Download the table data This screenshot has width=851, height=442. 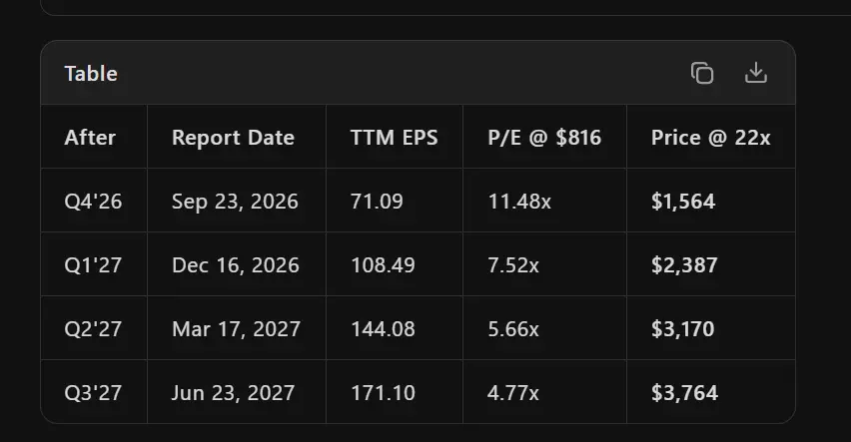pos(755,73)
